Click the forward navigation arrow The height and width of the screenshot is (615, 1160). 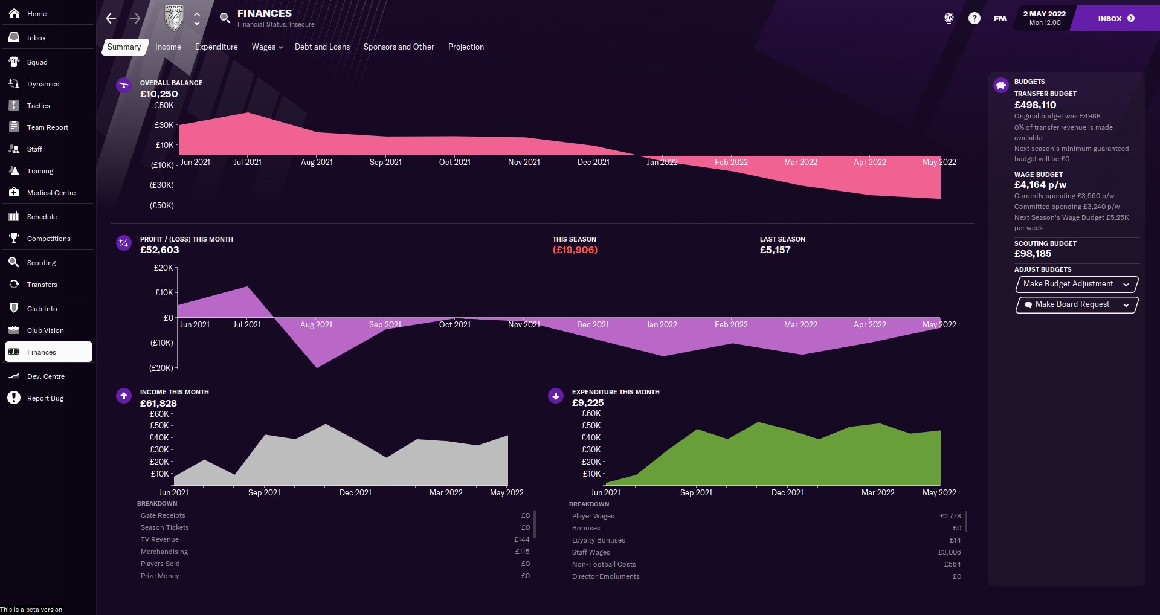135,18
